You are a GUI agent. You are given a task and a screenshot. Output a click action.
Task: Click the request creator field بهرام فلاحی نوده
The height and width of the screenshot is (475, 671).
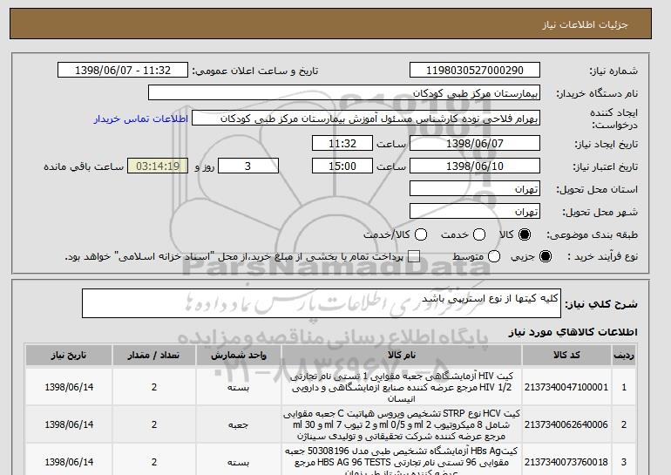click(366, 119)
